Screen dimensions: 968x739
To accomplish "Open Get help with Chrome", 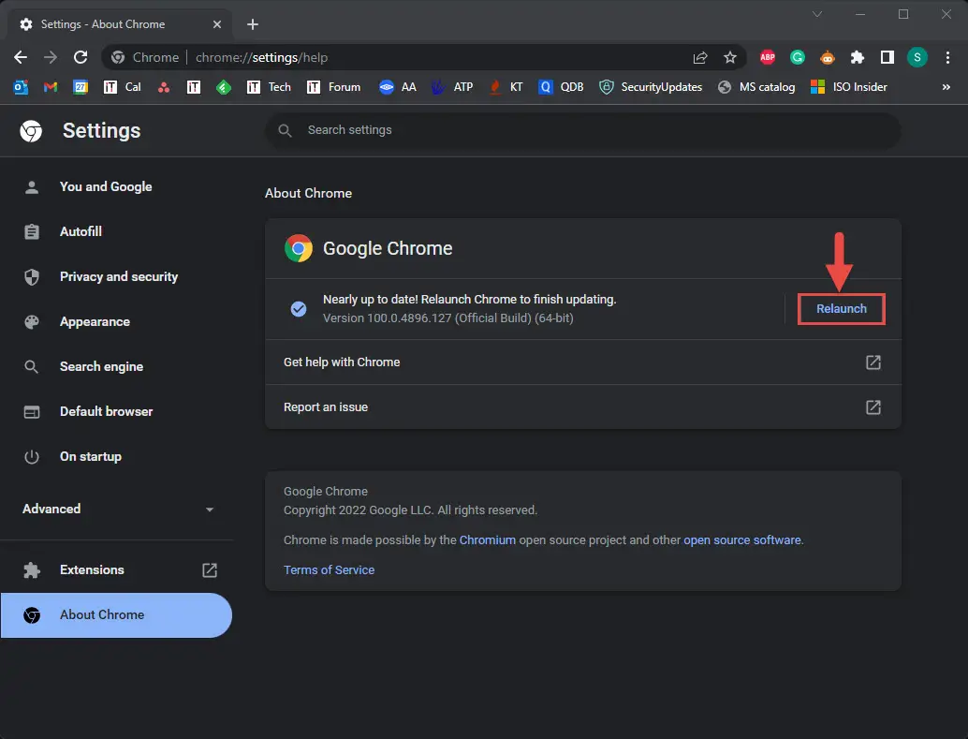I will (x=583, y=362).
